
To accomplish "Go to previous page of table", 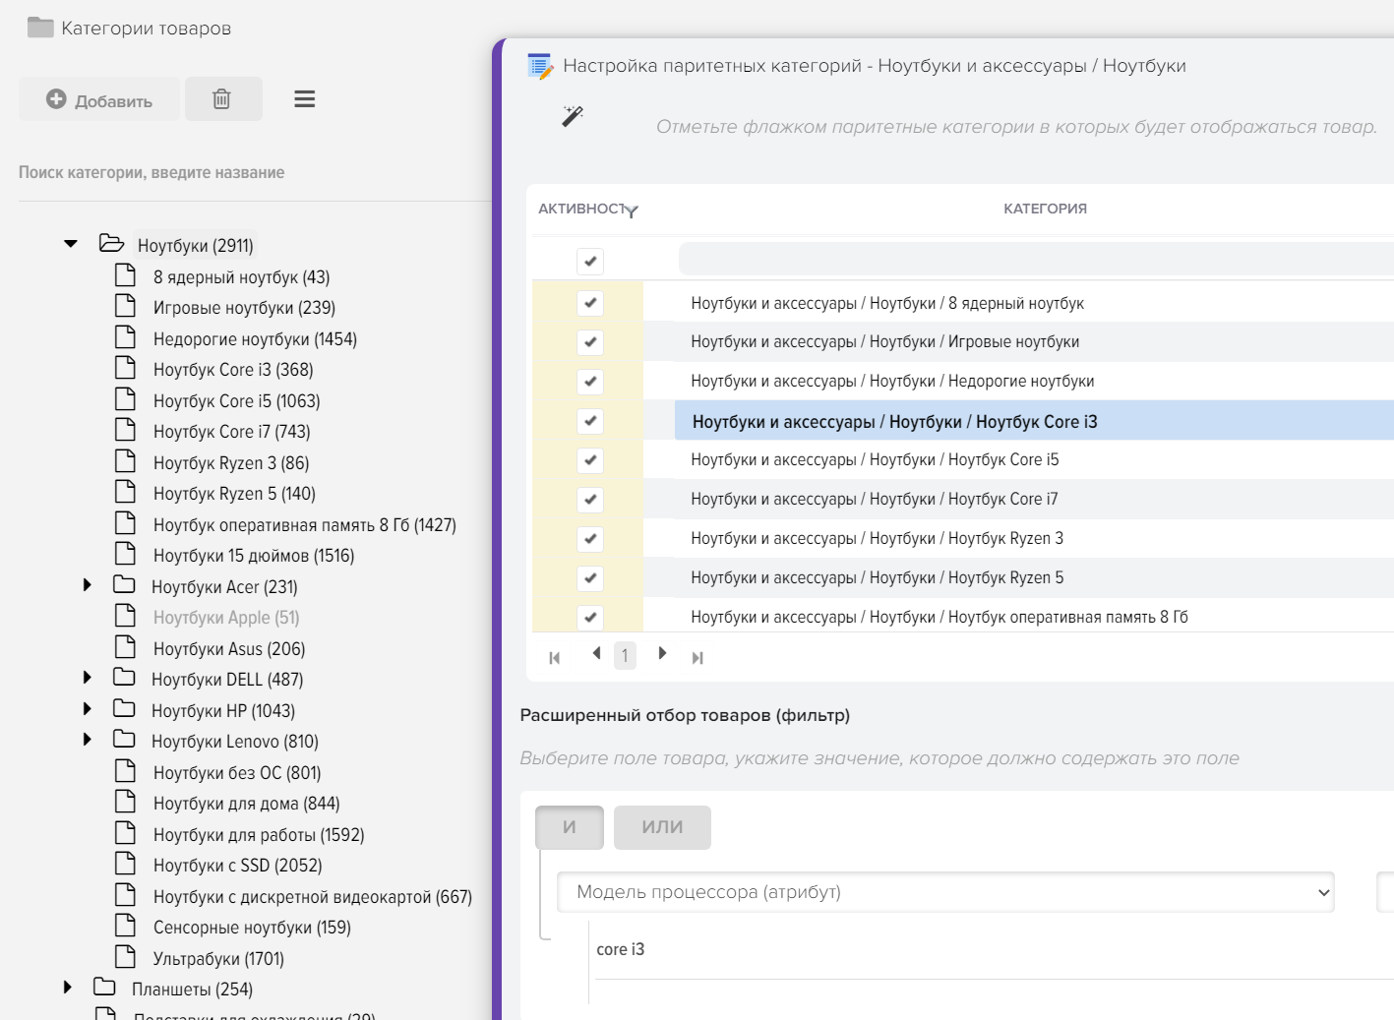I will [x=596, y=654].
